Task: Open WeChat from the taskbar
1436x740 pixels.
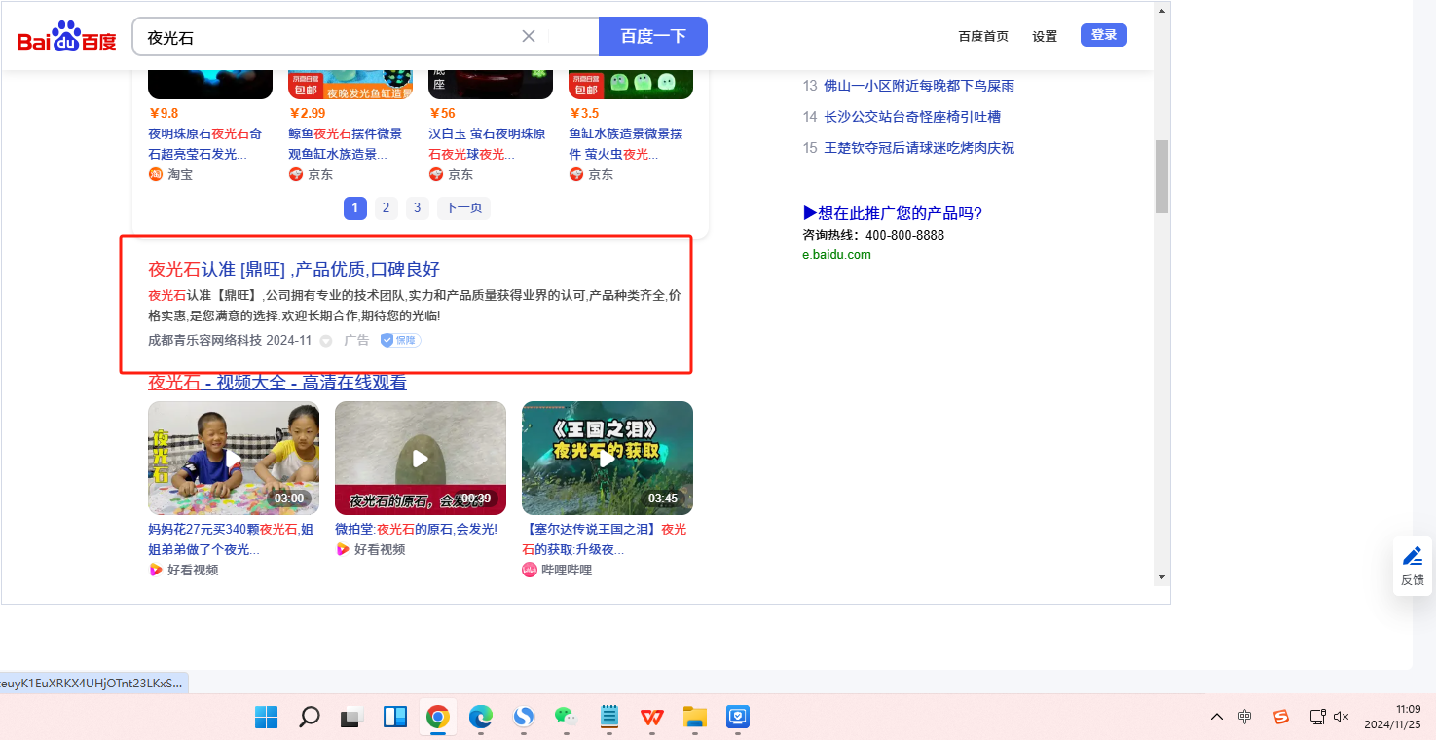Action: (566, 718)
